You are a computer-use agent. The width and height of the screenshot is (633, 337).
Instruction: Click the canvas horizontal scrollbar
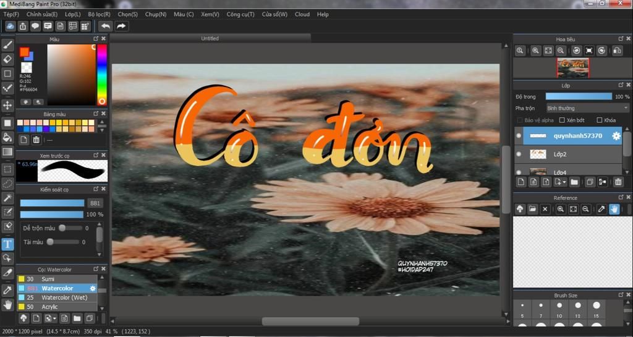tap(310, 322)
